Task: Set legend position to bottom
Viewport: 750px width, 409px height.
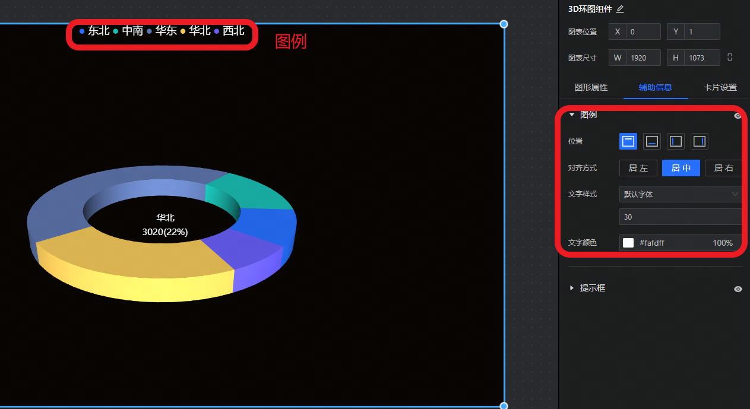Action: 652,141
